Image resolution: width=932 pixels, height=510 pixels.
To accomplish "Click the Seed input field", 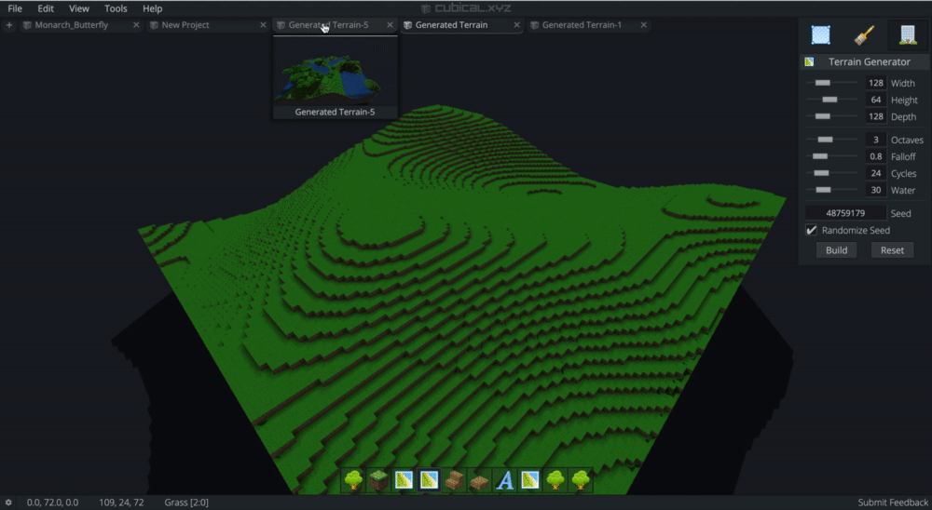I will [845, 213].
